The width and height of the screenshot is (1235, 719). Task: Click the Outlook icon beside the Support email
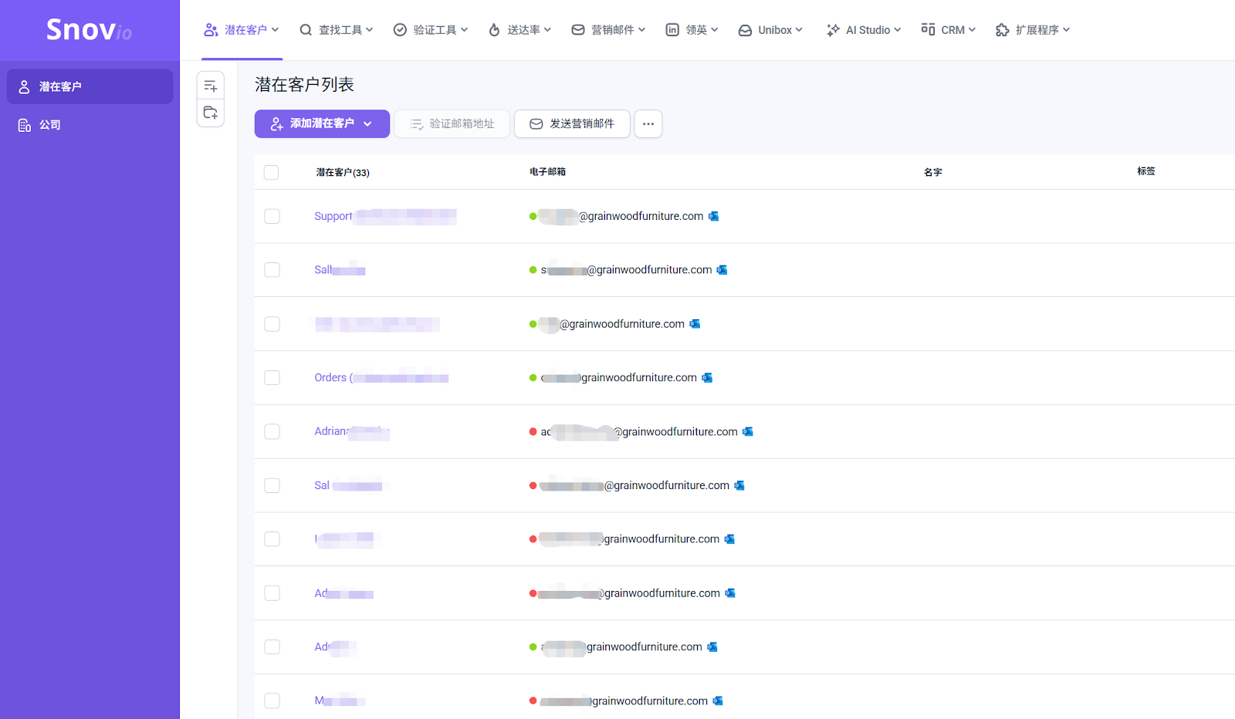coord(713,216)
